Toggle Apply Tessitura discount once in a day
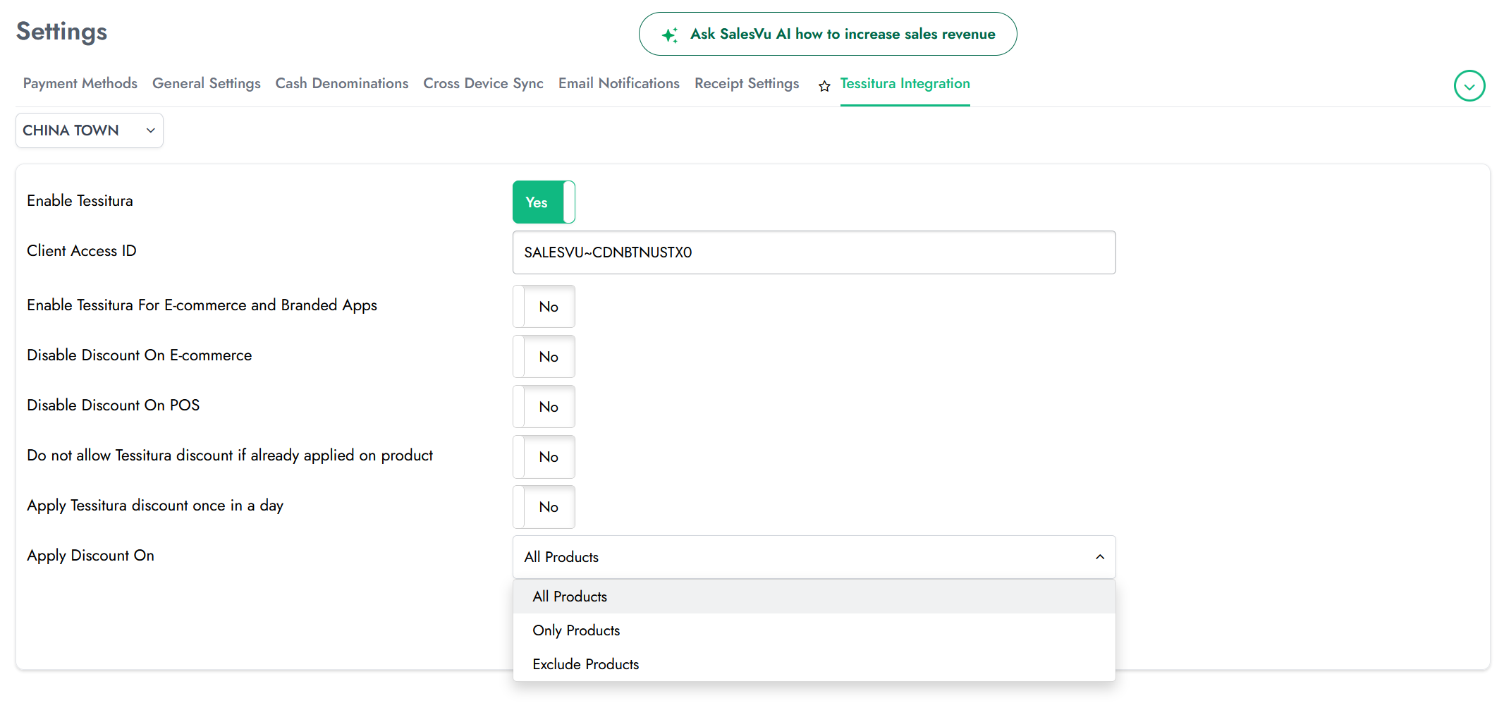The width and height of the screenshot is (1504, 727). coord(544,507)
